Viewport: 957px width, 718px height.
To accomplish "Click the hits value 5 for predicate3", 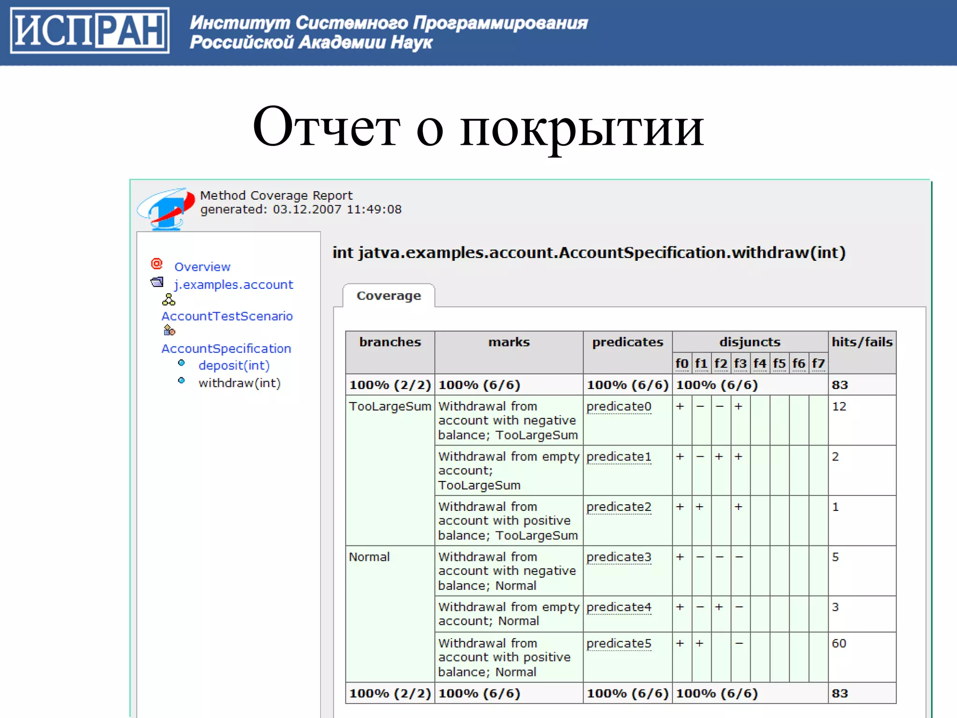I will click(x=836, y=557).
